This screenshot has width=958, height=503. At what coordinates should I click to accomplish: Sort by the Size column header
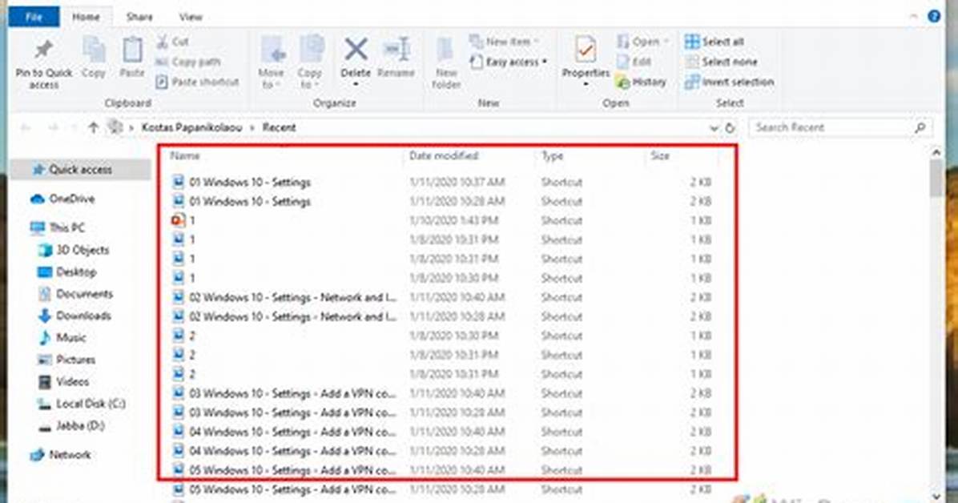[x=660, y=156]
